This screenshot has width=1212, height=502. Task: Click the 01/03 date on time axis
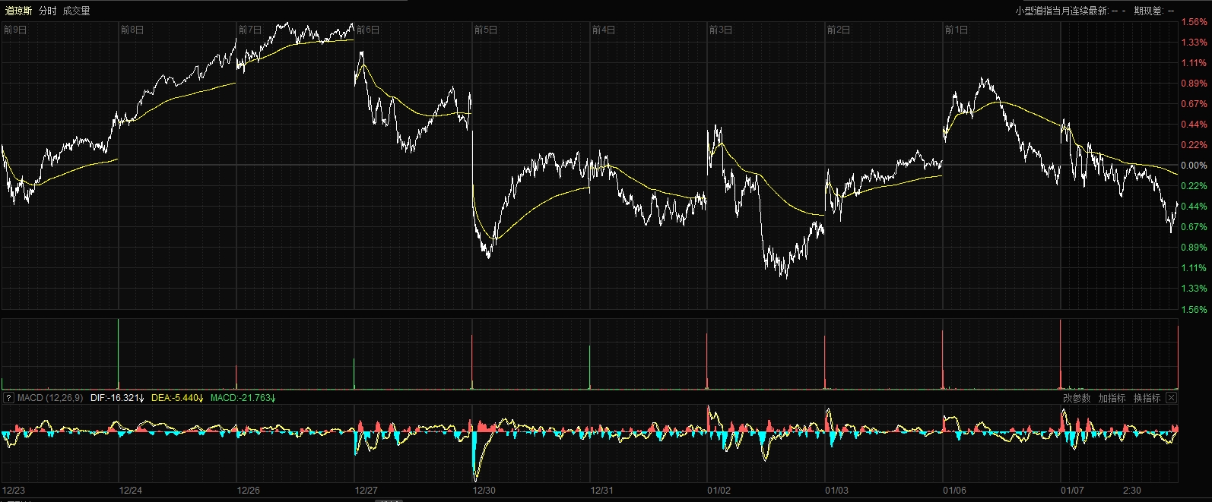(837, 491)
